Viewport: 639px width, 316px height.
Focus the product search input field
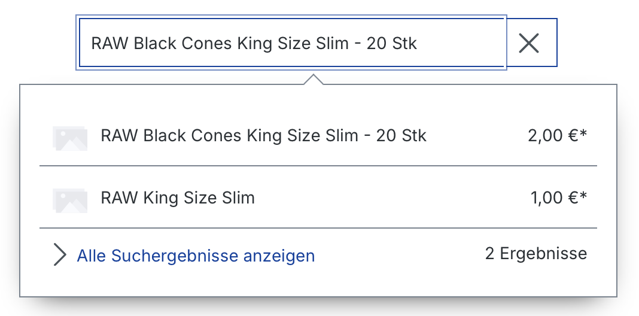click(x=292, y=43)
